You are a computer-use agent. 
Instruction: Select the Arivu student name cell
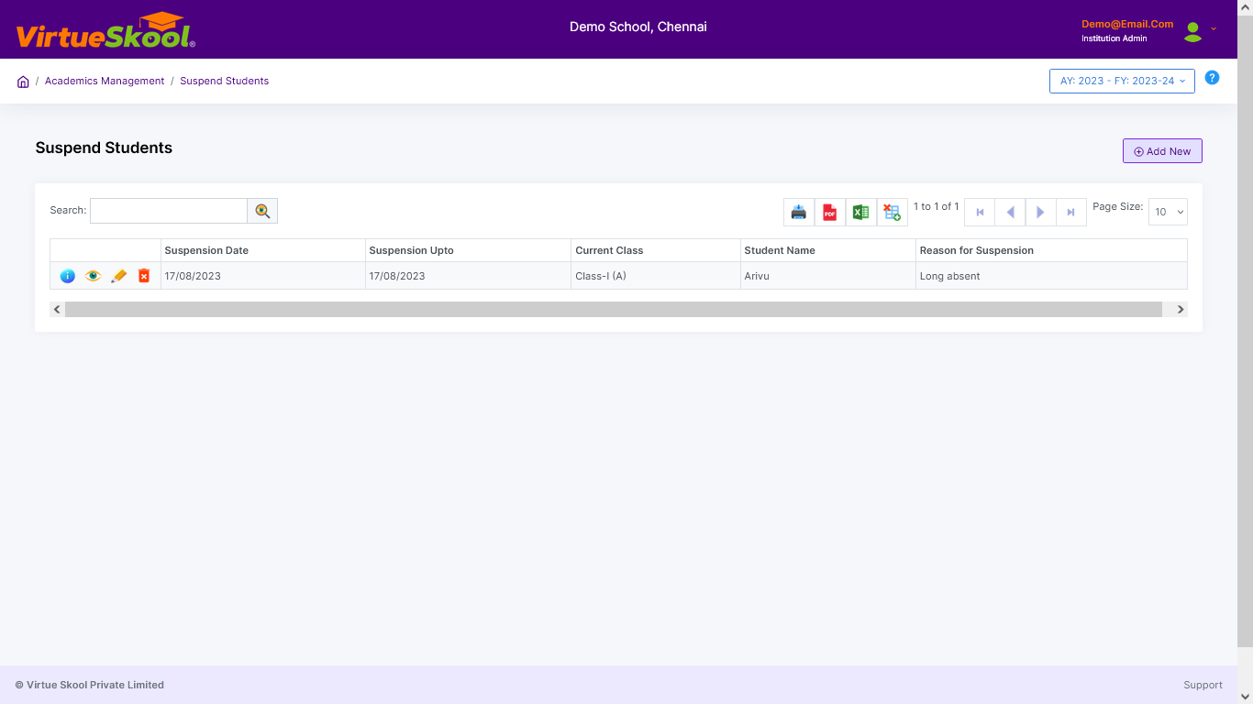[828, 276]
